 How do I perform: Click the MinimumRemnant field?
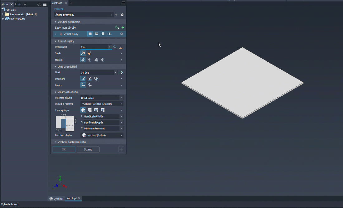tap(102, 128)
